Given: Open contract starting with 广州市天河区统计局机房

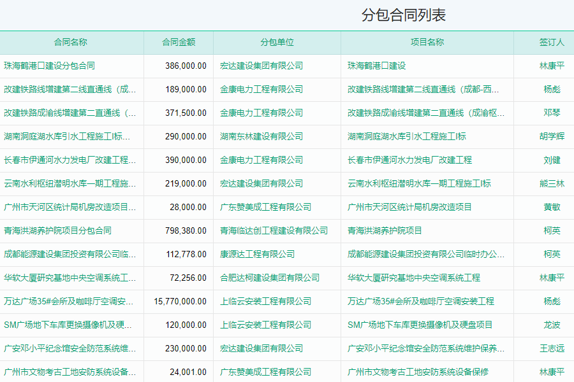Looking at the screenshot, I should (x=70, y=208).
